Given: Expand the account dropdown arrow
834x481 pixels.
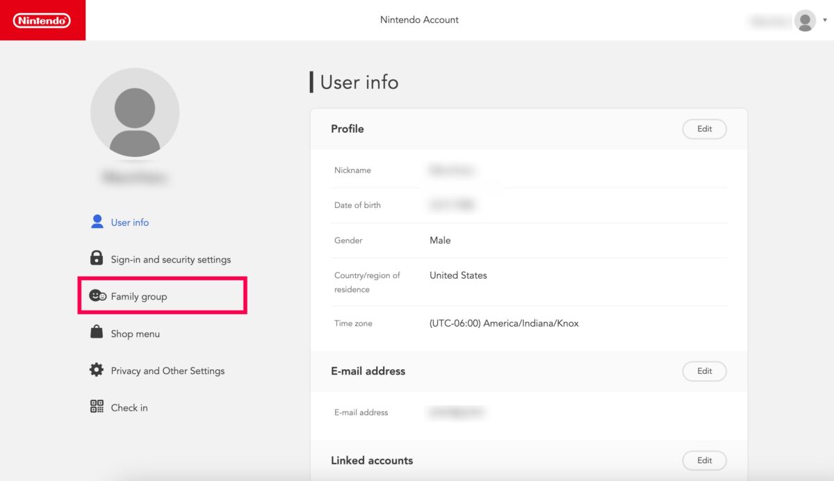Looking at the screenshot, I should pyautogui.click(x=824, y=21).
